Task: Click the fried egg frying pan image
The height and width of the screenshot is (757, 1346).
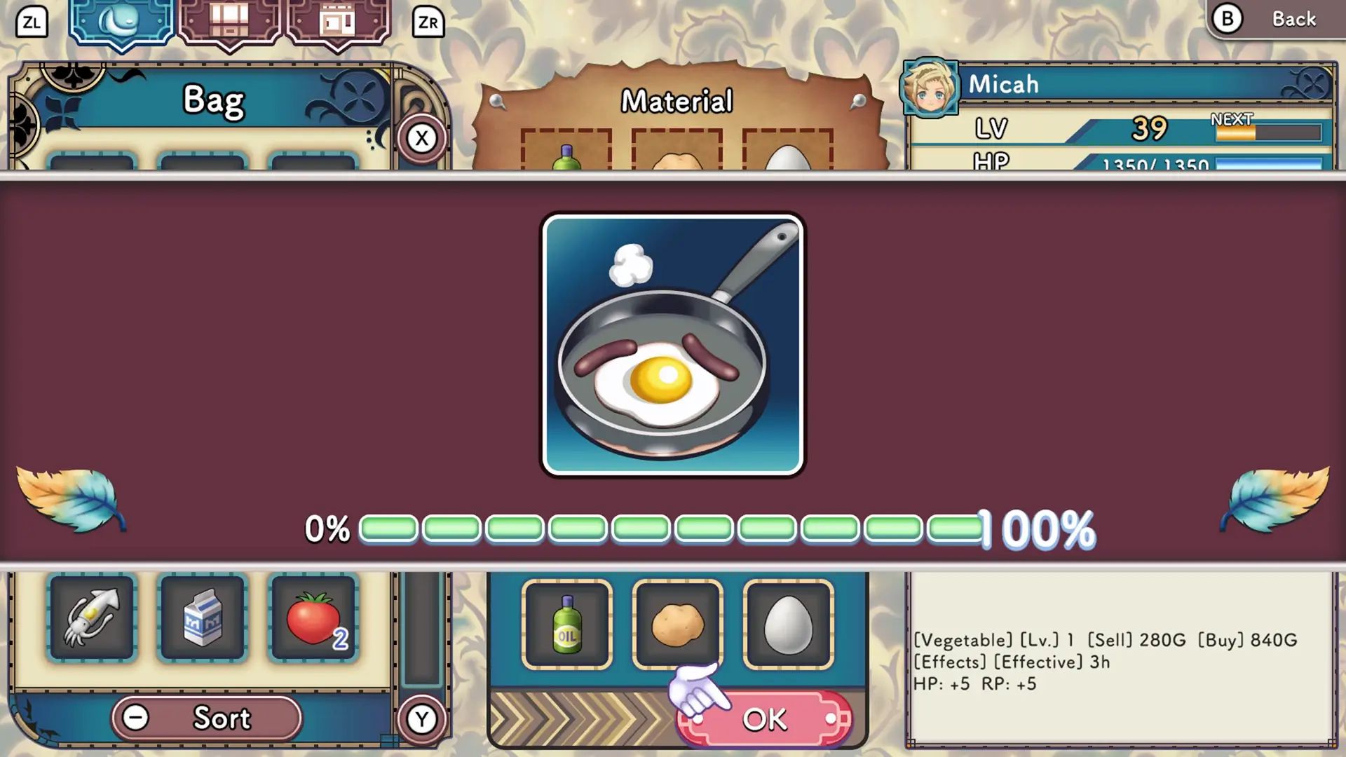Action: 673,345
